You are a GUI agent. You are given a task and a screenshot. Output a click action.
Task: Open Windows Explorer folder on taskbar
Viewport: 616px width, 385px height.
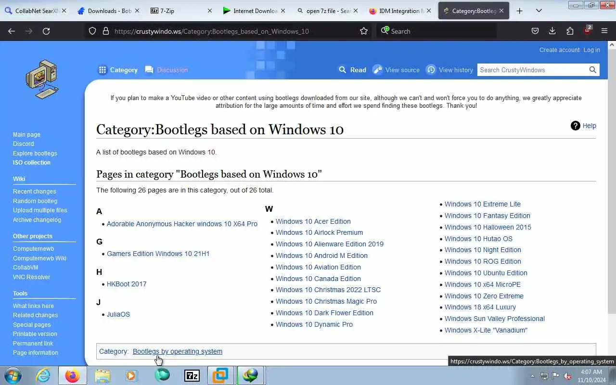[x=102, y=375]
